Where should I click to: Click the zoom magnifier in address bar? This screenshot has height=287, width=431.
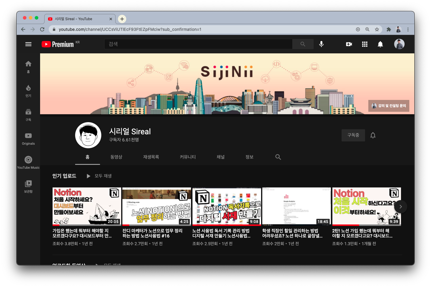pyautogui.click(x=367, y=29)
